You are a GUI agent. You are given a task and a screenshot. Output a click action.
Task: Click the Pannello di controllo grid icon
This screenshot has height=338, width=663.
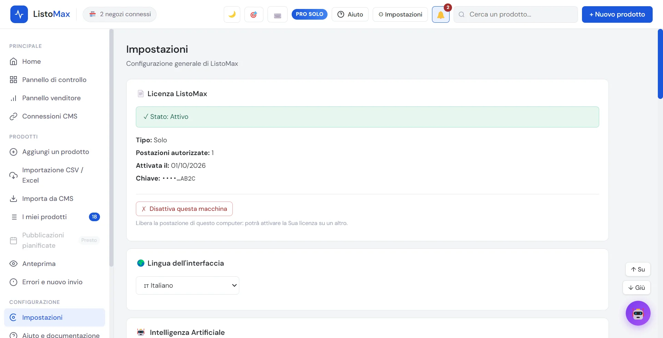tap(13, 80)
